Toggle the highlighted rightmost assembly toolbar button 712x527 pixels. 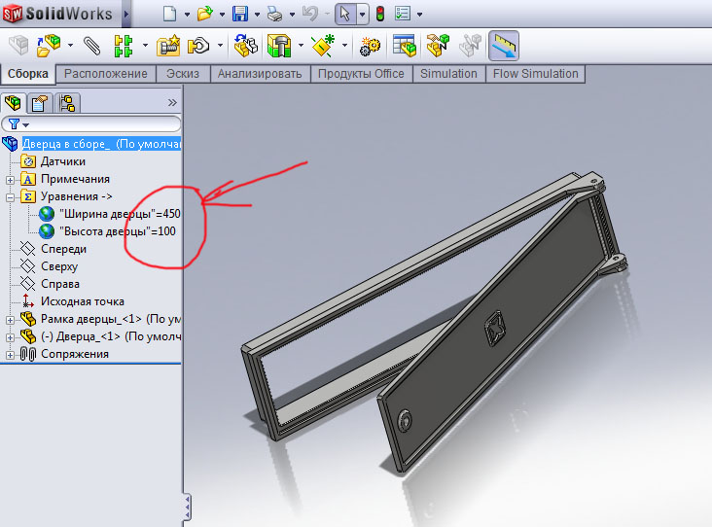click(x=503, y=45)
